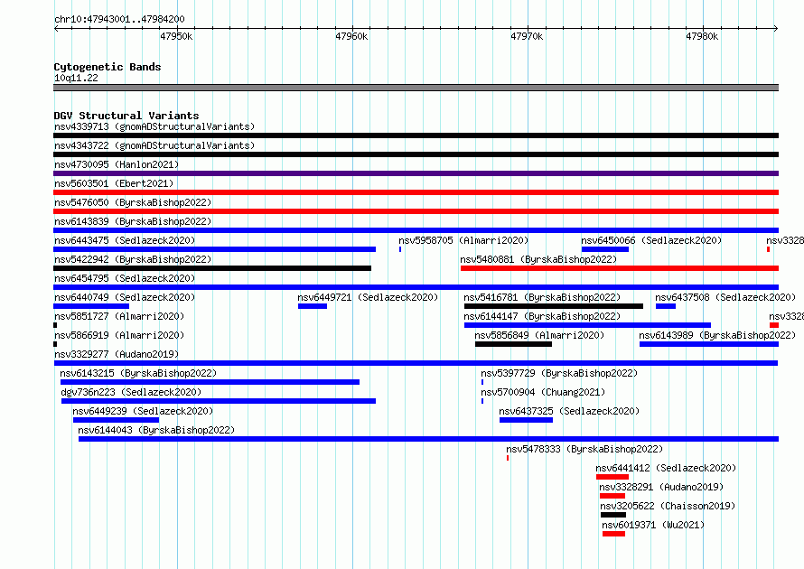This screenshot has height=569, width=804.
Task: Click the nsv4339713 gnomADStructuralVariants label
Action: coord(154,126)
